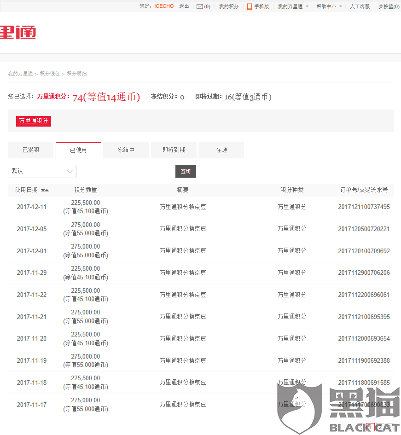Click the 积分种类 column header
Image resolution: width=401 pixels, height=435 pixels.
click(292, 190)
